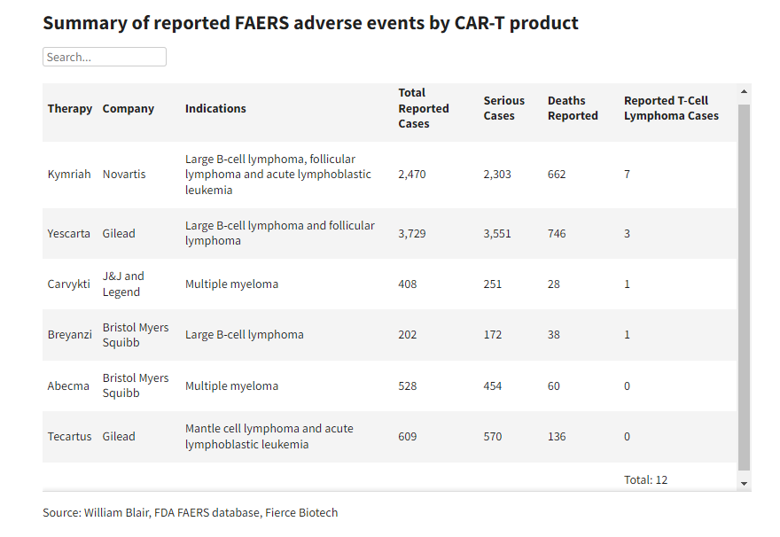Viewport: 780px width, 537px height.
Task: Click the table search input field
Action: 105,57
